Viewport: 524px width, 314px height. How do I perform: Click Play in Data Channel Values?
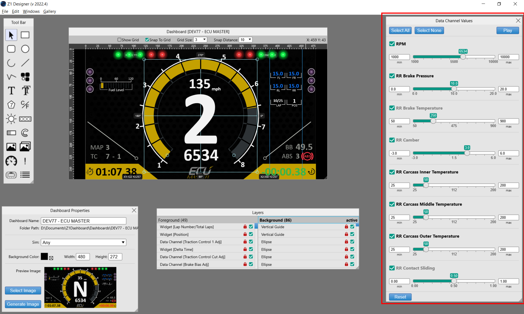click(508, 30)
